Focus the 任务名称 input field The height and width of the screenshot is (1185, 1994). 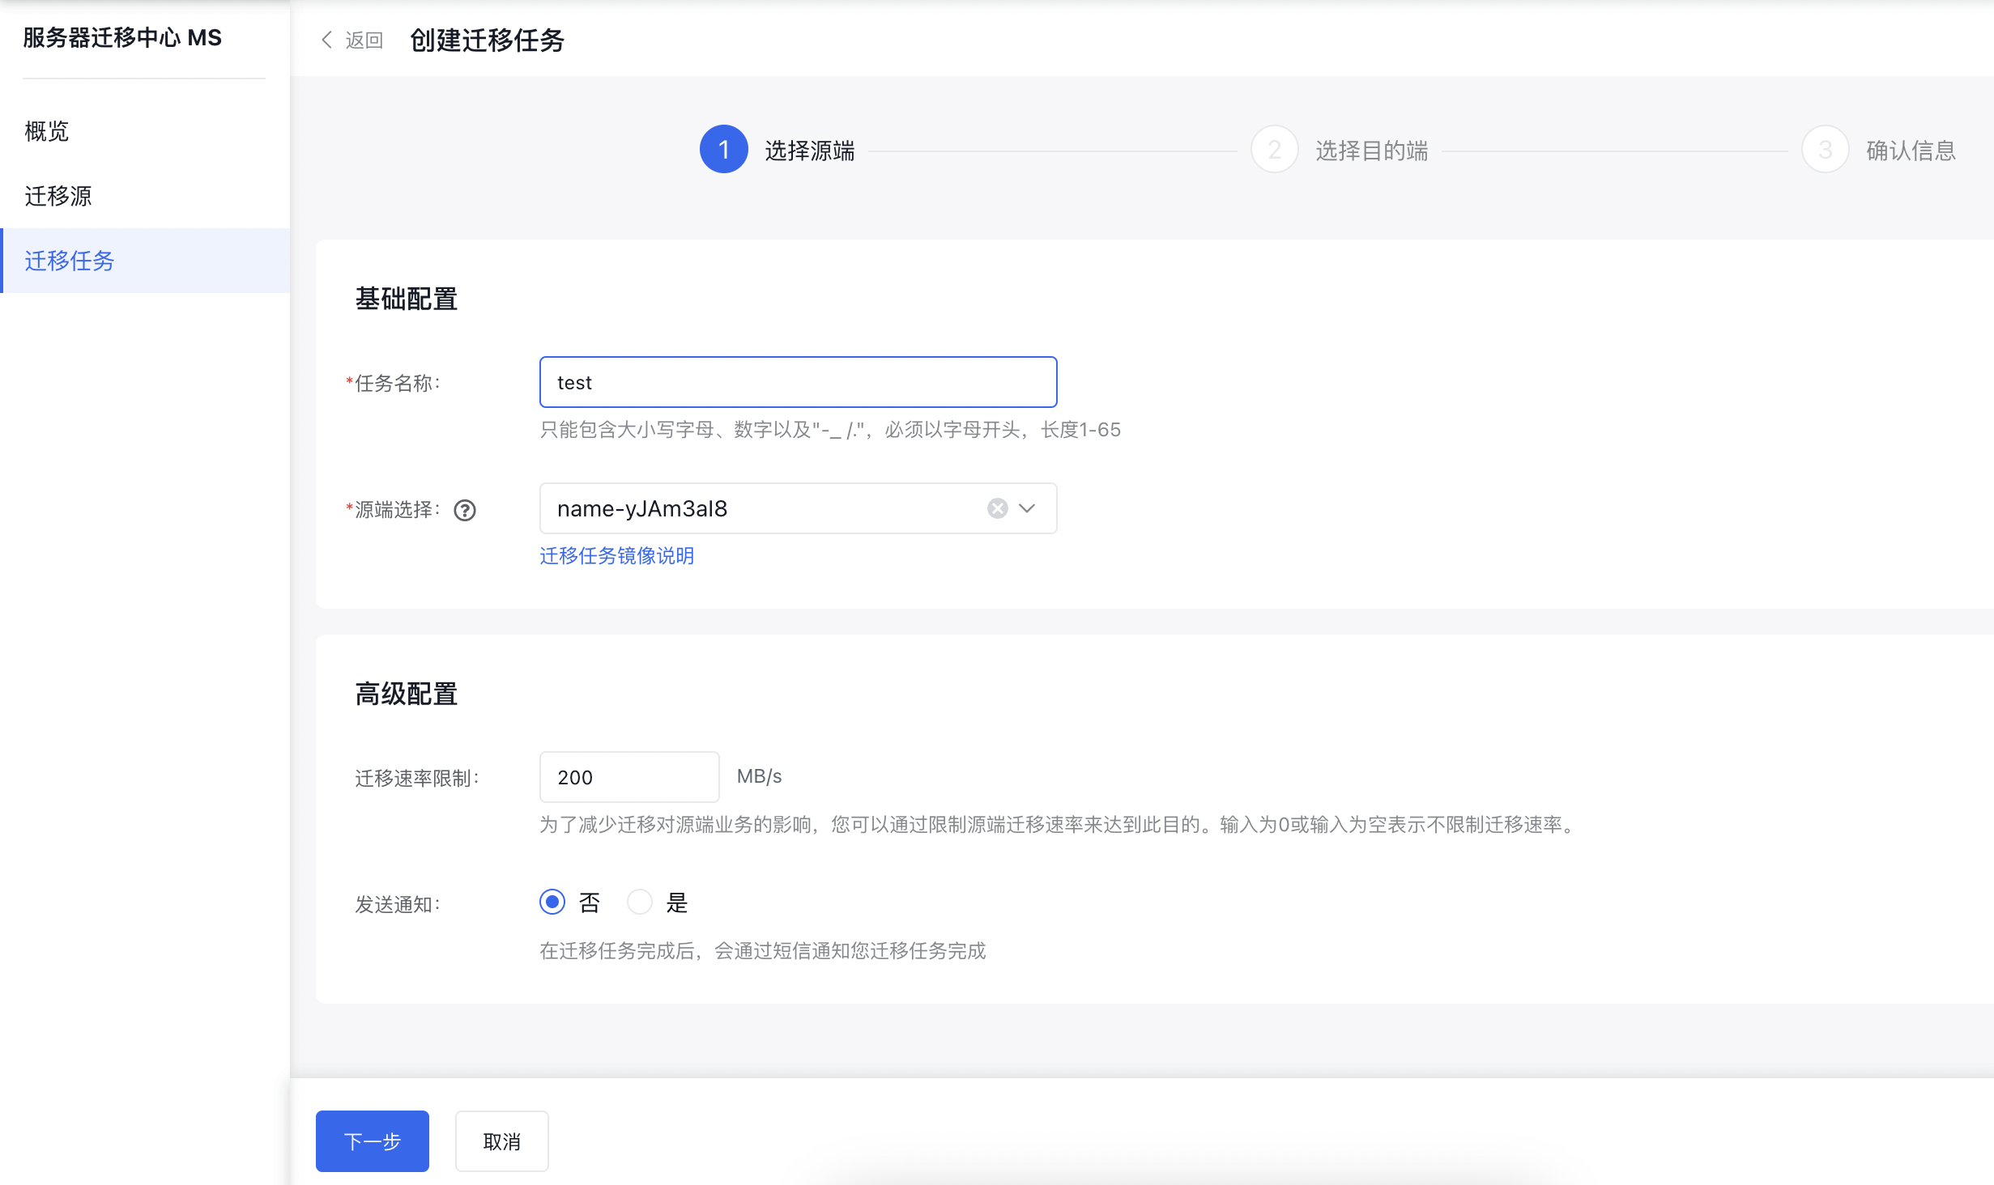(x=799, y=382)
